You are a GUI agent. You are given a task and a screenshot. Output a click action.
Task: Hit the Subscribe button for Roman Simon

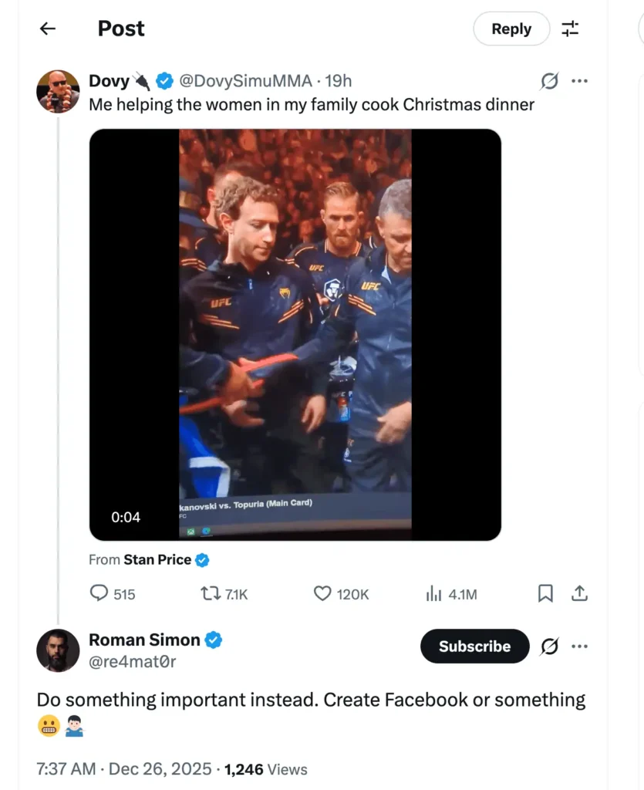[x=474, y=647]
